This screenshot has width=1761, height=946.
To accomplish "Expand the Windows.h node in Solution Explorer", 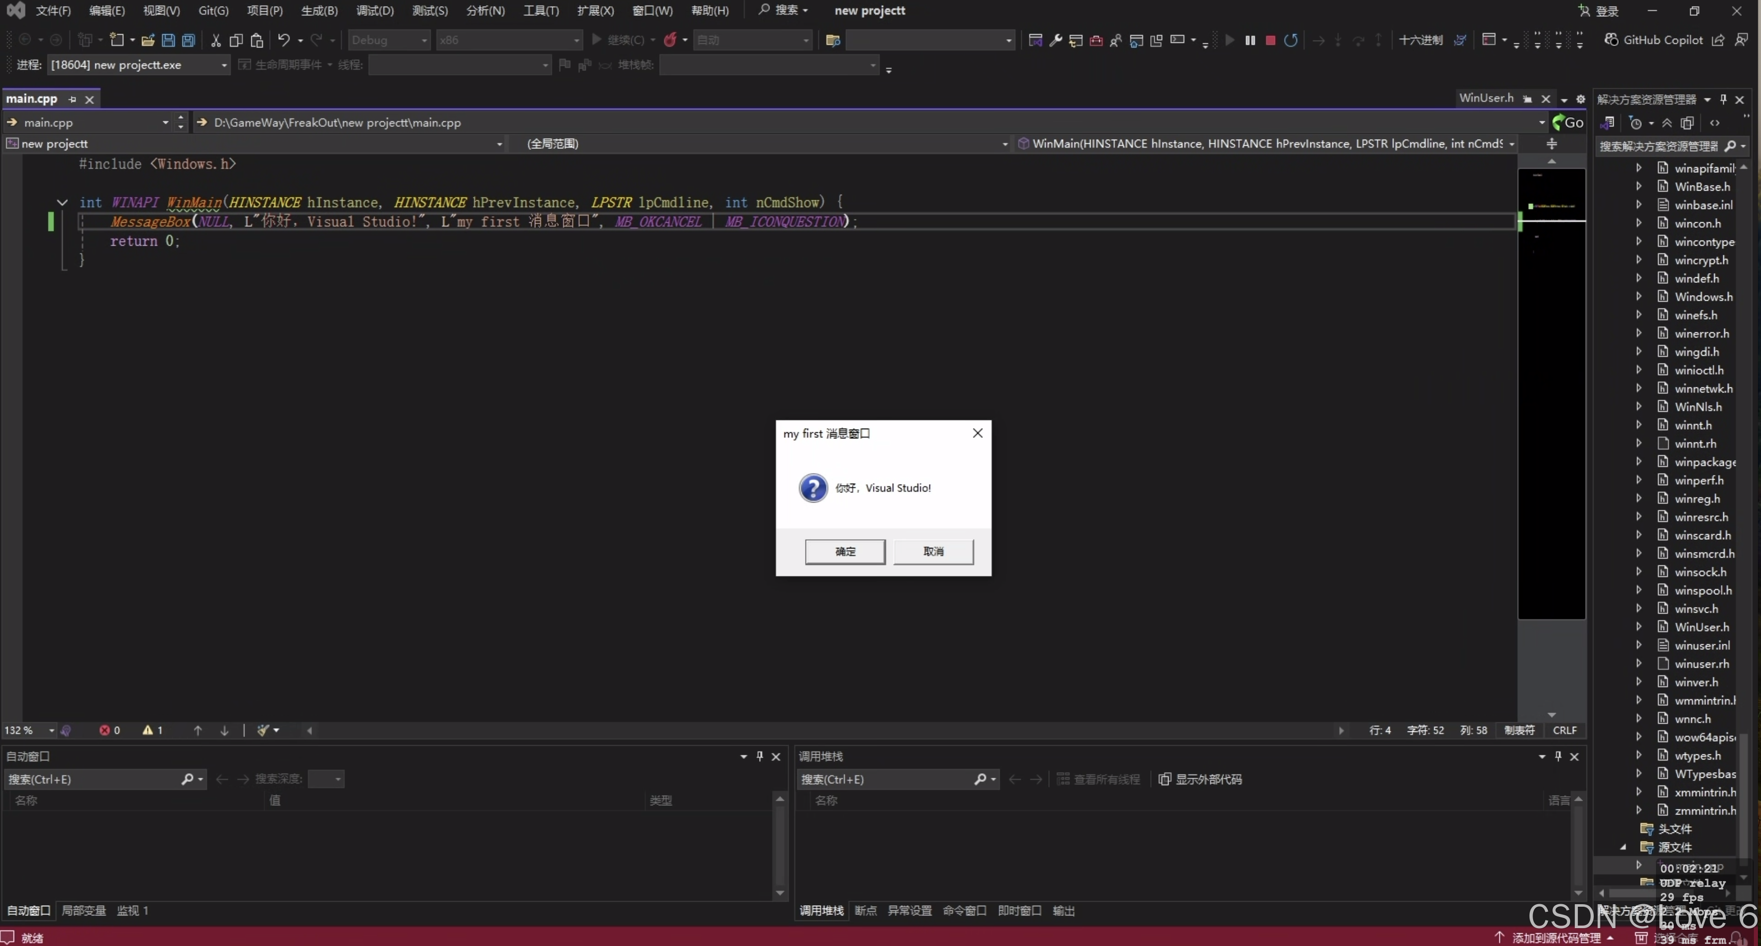I will tap(1639, 297).
